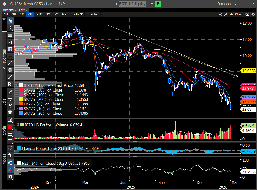Viewport: 257px width, 190px height.
Task: Open chart settings gear in left toolbar
Action: click(x=10, y=177)
